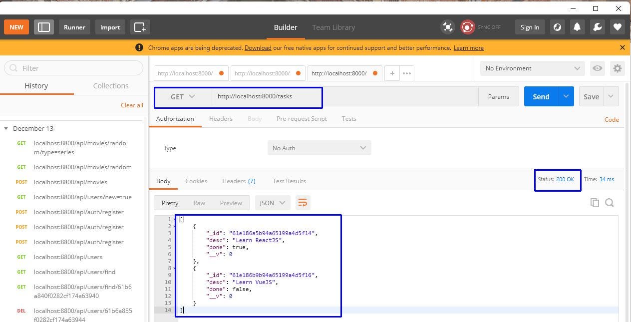631x322 pixels.
Task: Click Clear all history link
Action: 132,105
